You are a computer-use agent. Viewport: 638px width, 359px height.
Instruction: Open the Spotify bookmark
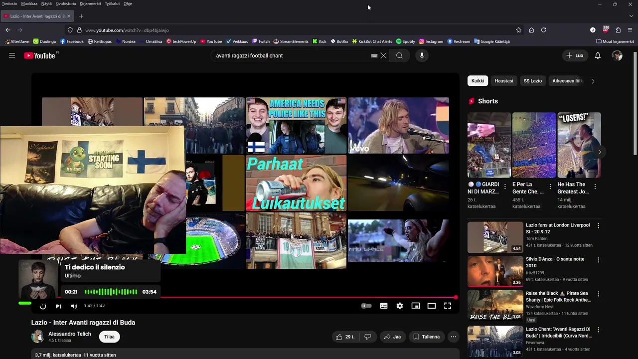point(406,41)
